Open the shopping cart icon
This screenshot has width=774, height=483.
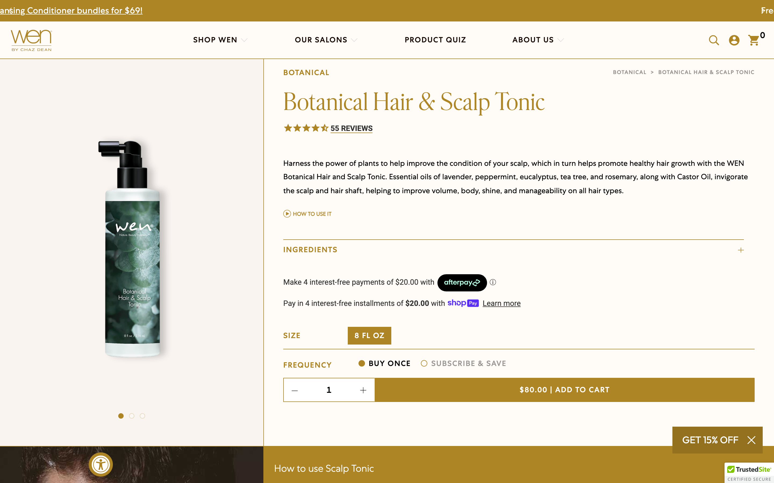click(754, 40)
